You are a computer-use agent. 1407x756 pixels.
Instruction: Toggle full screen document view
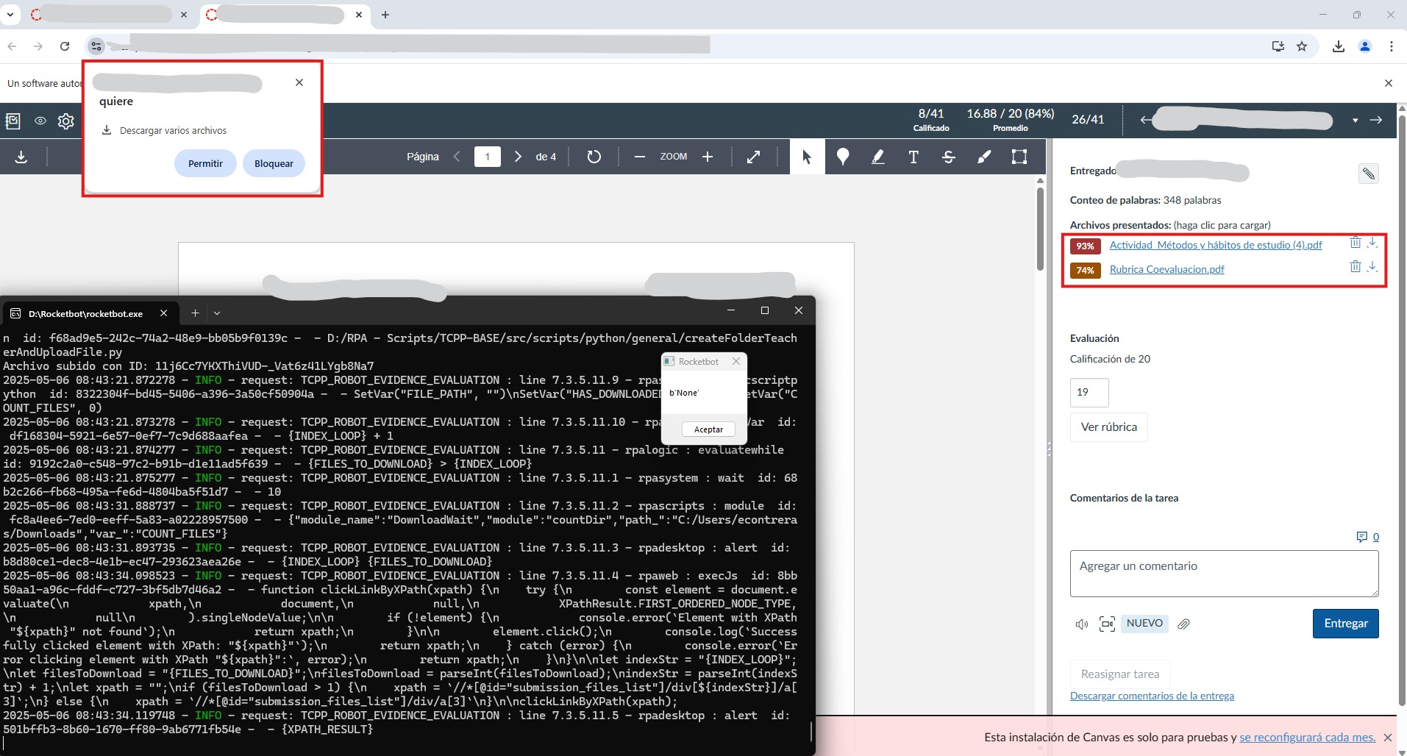click(x=754, y=157)
